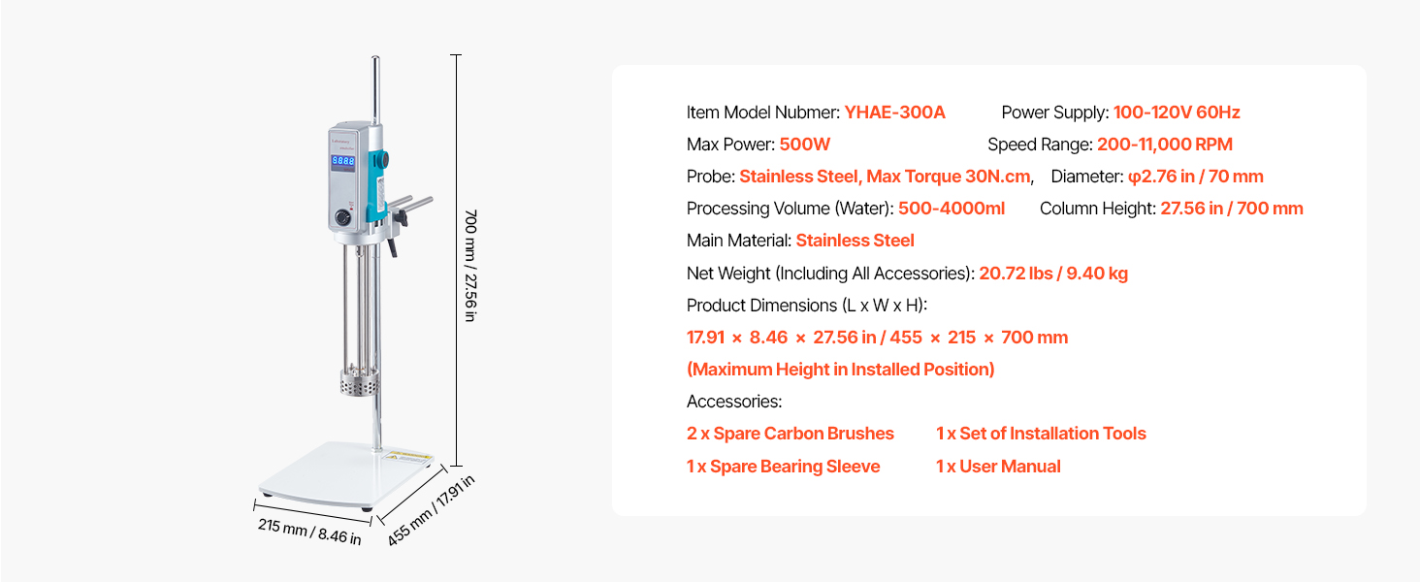This screenshot has width=1420, height=582.
Task: Click the teal side clamp knob
Action: pos(382,158)
